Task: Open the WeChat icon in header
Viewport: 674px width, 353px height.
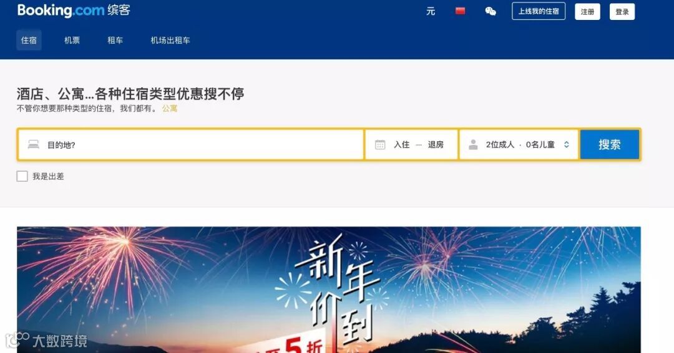Action: point(491,11)
